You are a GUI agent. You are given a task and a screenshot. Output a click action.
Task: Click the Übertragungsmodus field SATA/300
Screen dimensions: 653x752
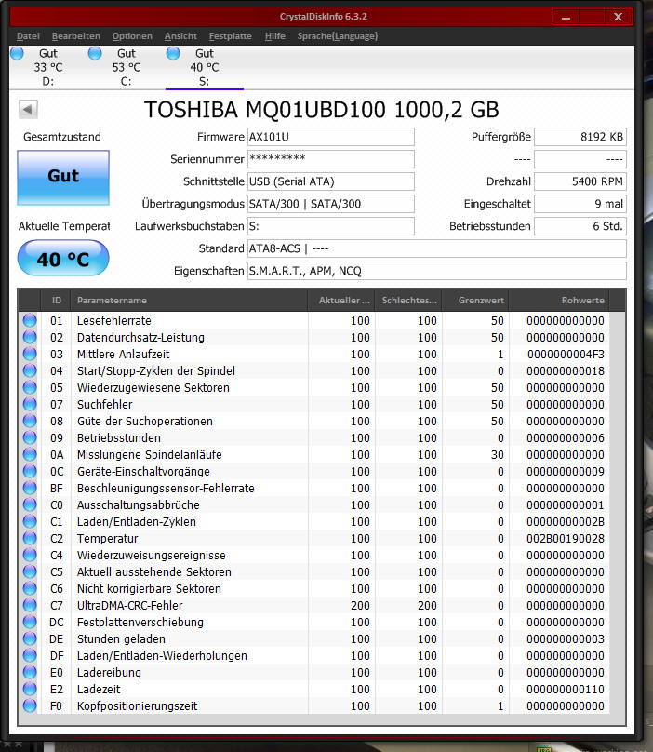coord(331,204)
